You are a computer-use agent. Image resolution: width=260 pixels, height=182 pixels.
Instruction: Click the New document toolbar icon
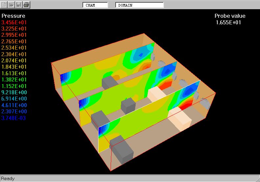pyautogui.click(x=4, y=5)
